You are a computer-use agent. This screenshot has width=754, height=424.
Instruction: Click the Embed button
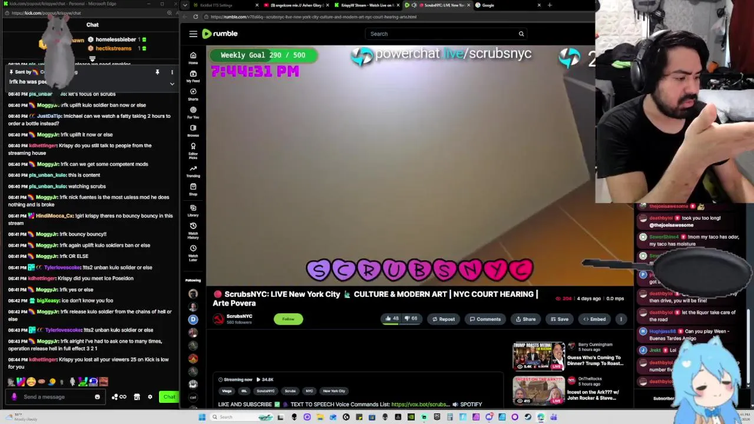tap(594, 319)
